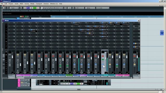Open the Project menu
166x93 pixels.
(x=11, y=4)
